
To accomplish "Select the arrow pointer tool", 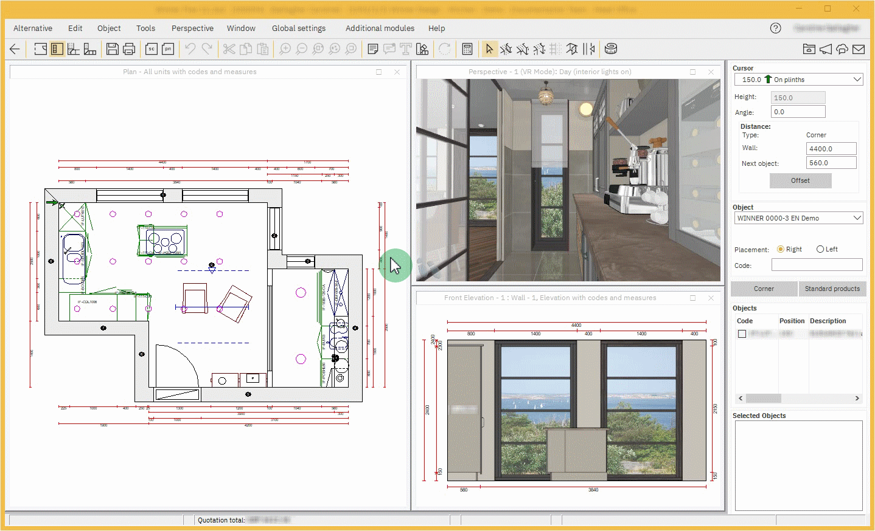I will [x=489, y=49].
